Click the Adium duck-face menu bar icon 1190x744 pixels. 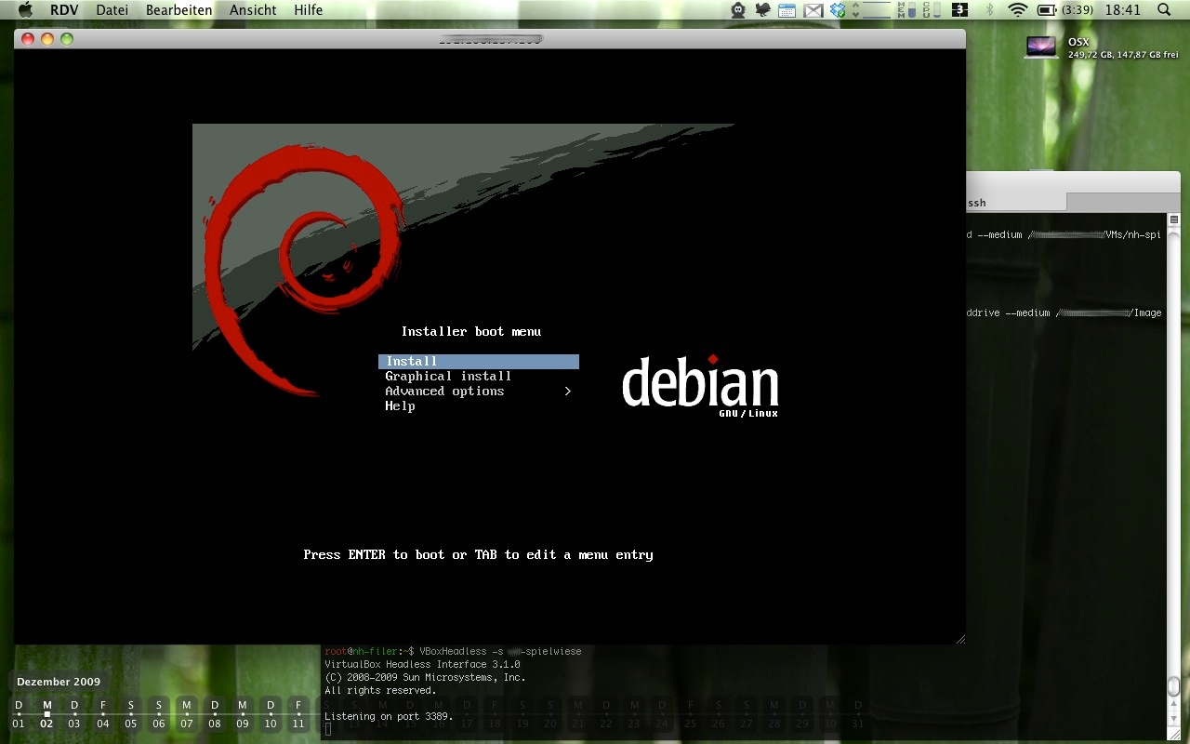pos(738,10)
